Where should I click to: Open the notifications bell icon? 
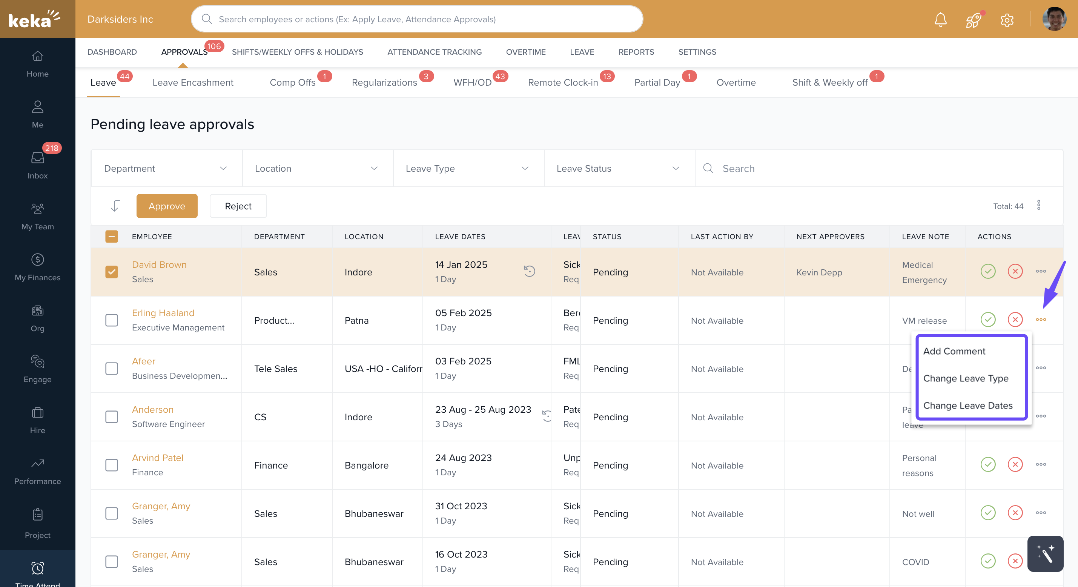[940, 19]
